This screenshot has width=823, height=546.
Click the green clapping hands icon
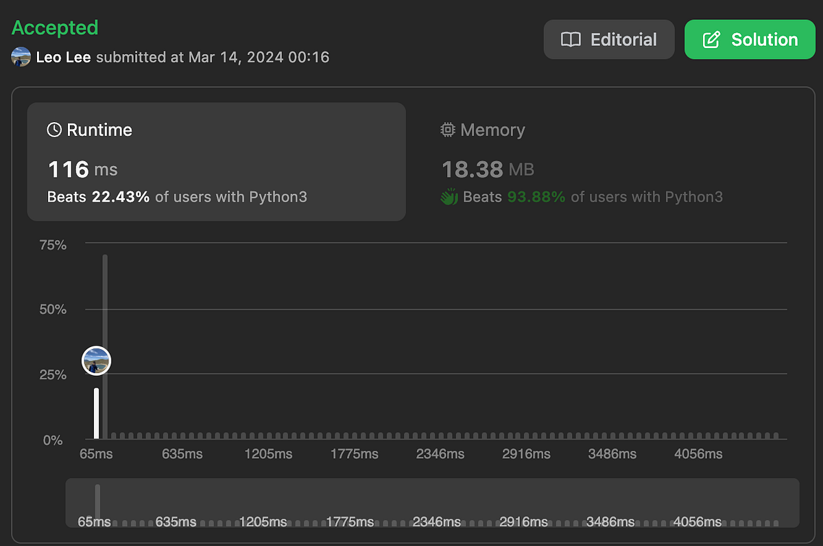click(449, 198)
